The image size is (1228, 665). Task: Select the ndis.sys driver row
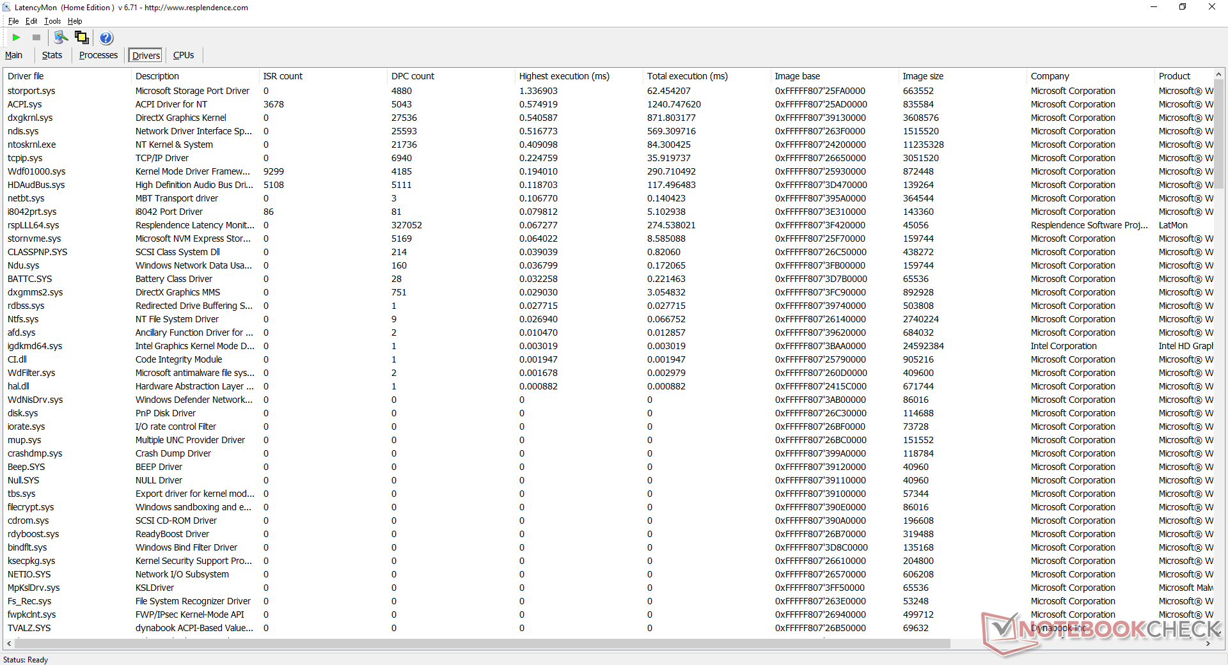point(609,131)
